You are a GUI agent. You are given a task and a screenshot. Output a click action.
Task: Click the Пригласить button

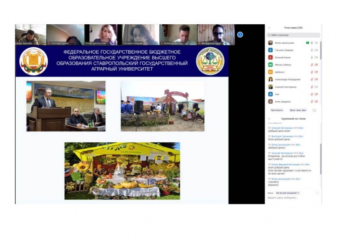[x=277, y=110]
